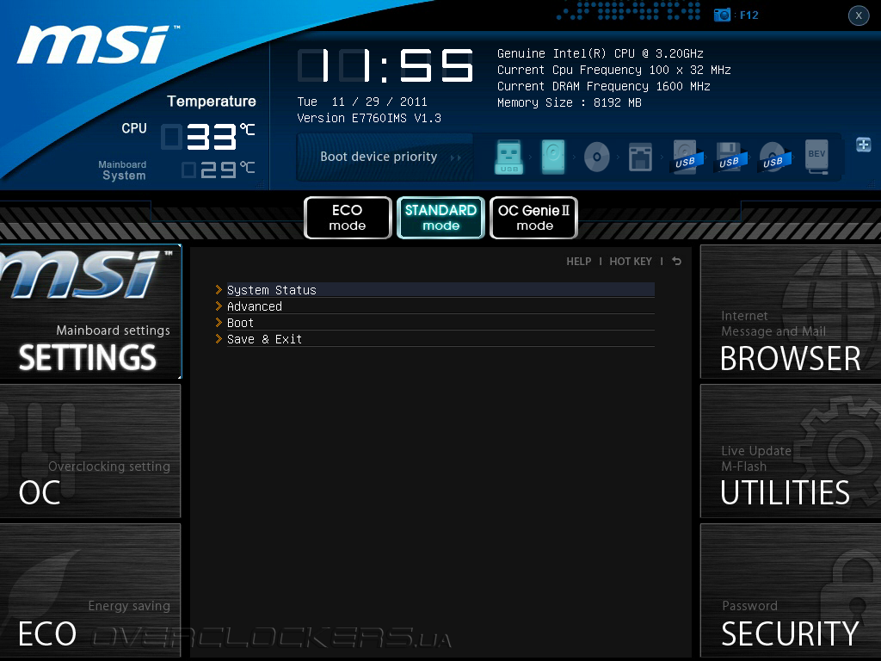
Task: Open the BROWSER panel
Action: pyautogui.click(x=791, y=312)
